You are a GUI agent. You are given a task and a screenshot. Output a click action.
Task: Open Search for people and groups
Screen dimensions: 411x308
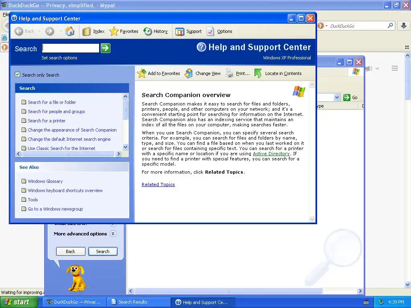tap(56, 111)
